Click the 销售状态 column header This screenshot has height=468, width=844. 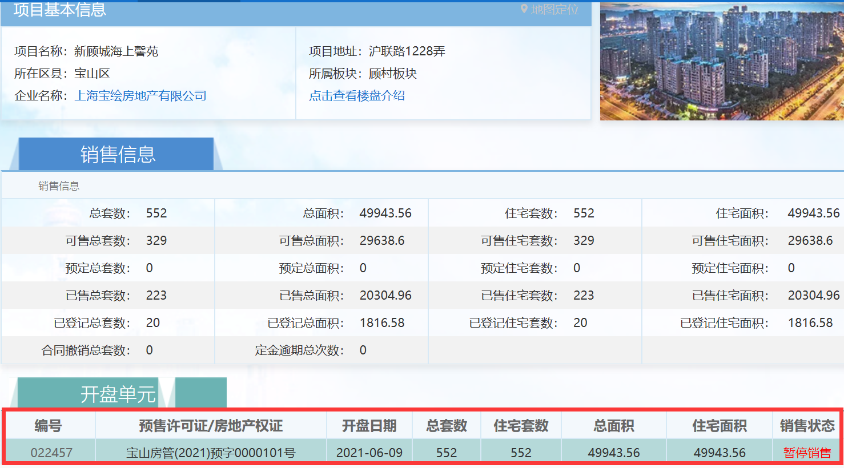point(807,426)
